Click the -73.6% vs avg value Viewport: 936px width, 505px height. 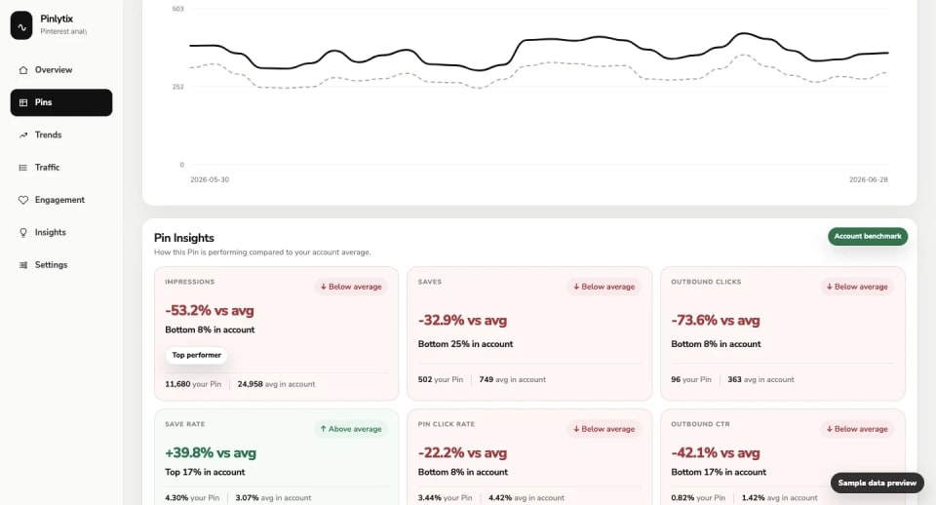tap(716, 320)
